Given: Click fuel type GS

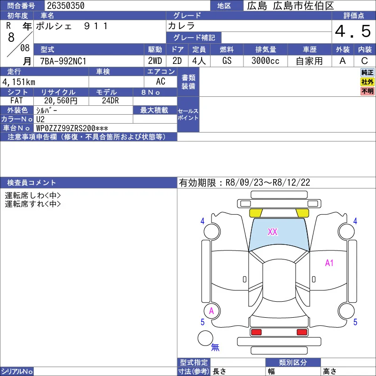Looking at the screenshot, I should click(227, 61).
